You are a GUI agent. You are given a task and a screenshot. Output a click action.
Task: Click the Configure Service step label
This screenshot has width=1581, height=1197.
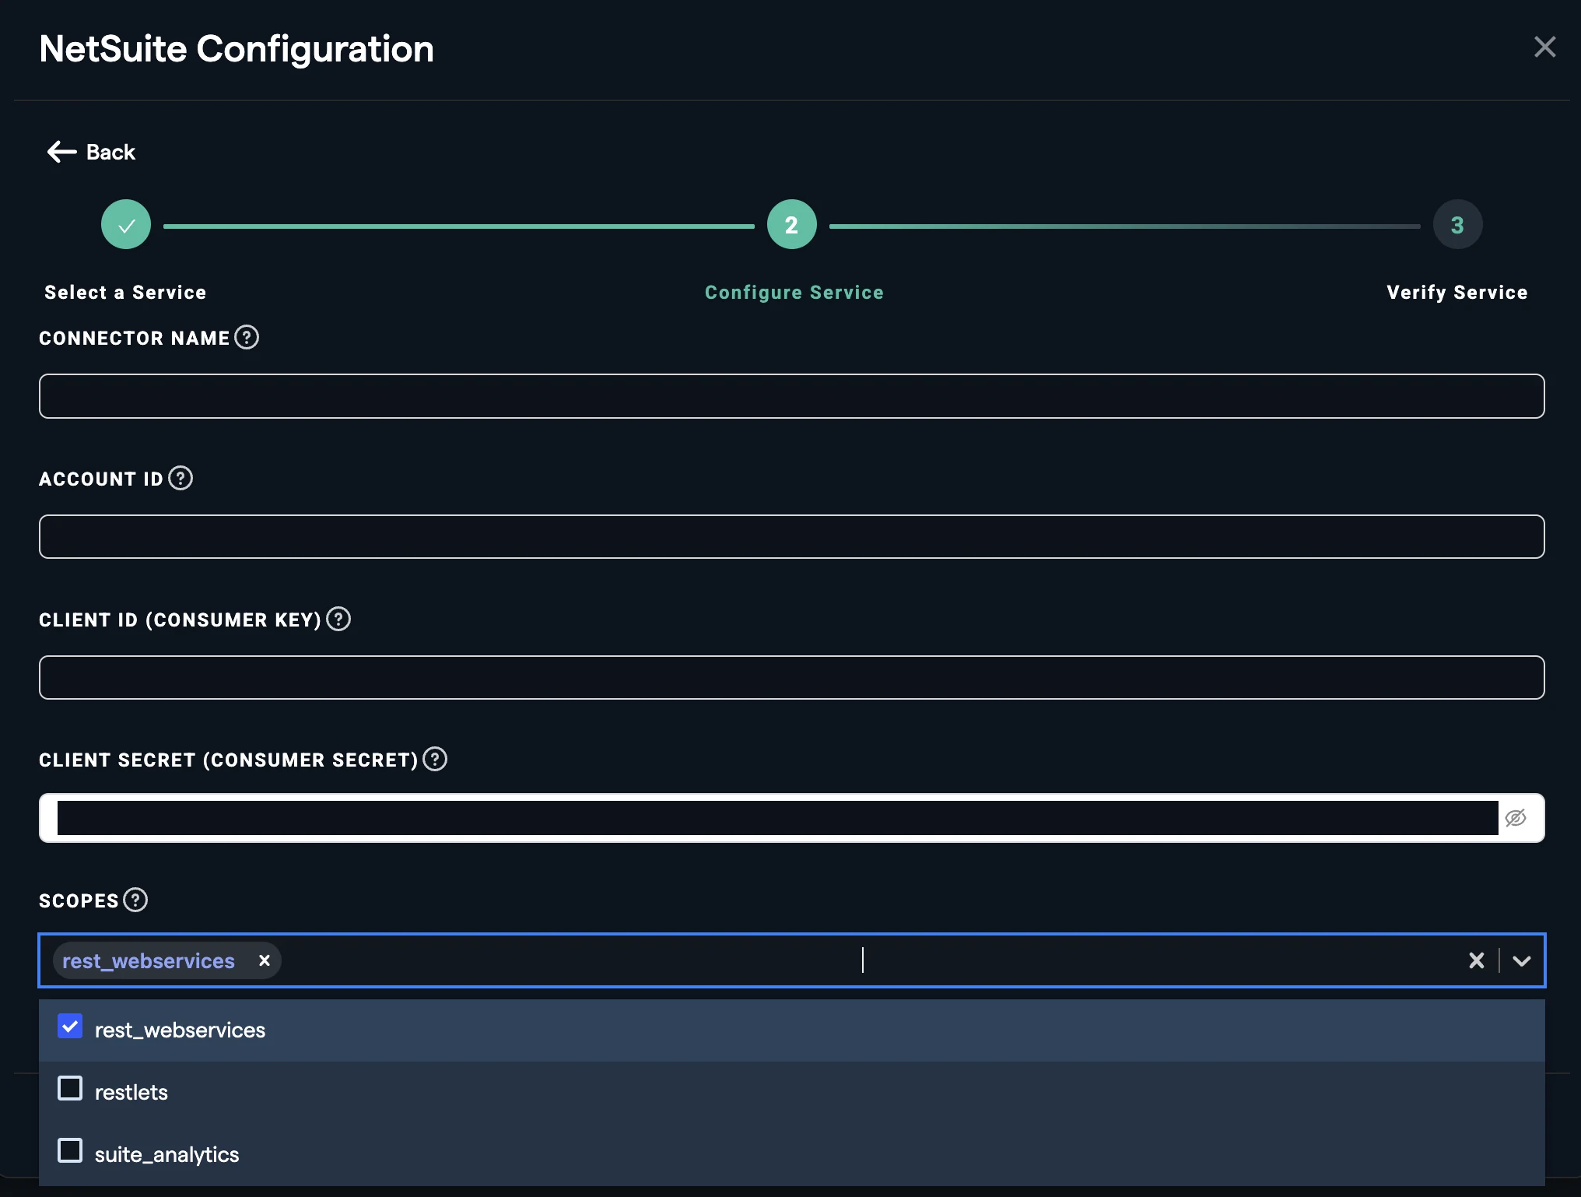794,293
